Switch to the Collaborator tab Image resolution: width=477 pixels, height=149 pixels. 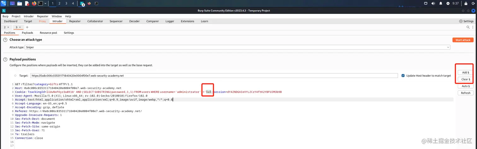[x=95, y=21]
